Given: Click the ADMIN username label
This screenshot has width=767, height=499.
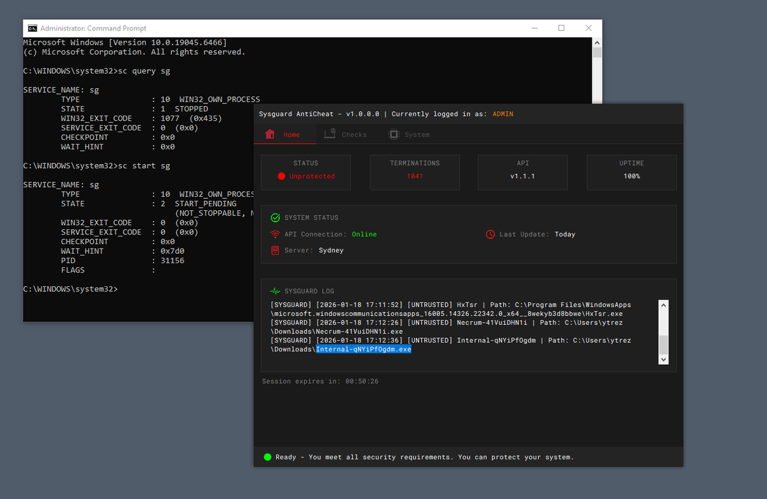Looking at the screenshot, I should point(503,114).
